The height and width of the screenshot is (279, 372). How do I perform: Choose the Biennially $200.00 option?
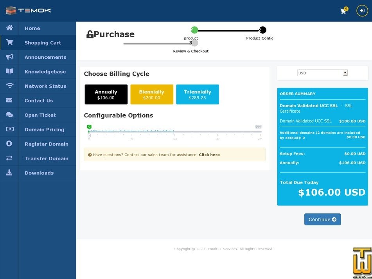[152, 94]
